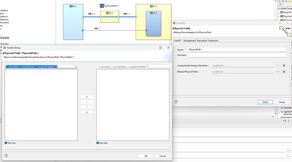
Task: Click scroll down arrow beside the palette
Action: tap(276, 114)
